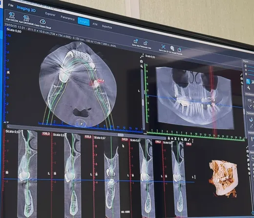Image resolution: width=254 pixels, height=218 pixels.
Task: Click the wrench icon in right panel
Action: pyautogui.click(x=248, y=88)
